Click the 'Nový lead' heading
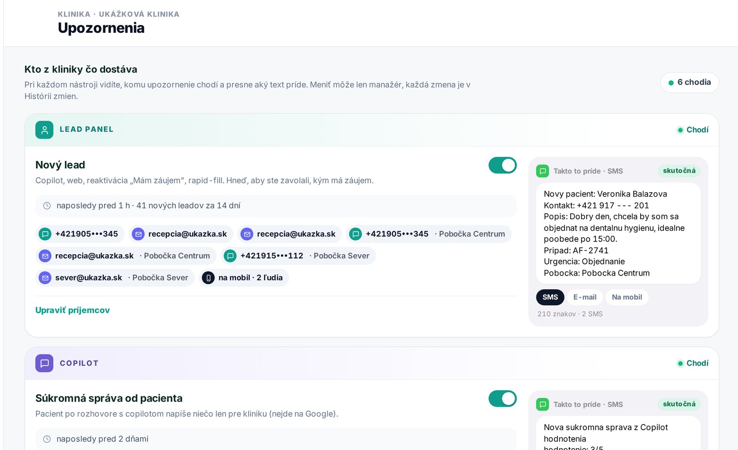 [60, 165]
